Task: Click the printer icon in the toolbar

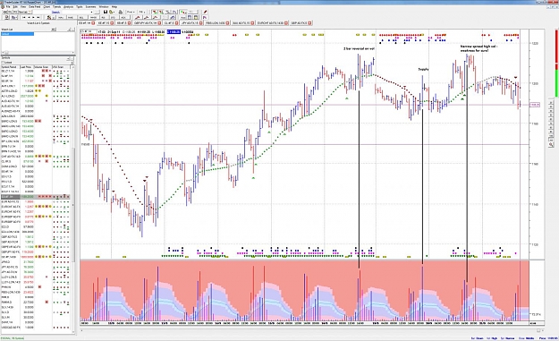Action: point(121,13)
